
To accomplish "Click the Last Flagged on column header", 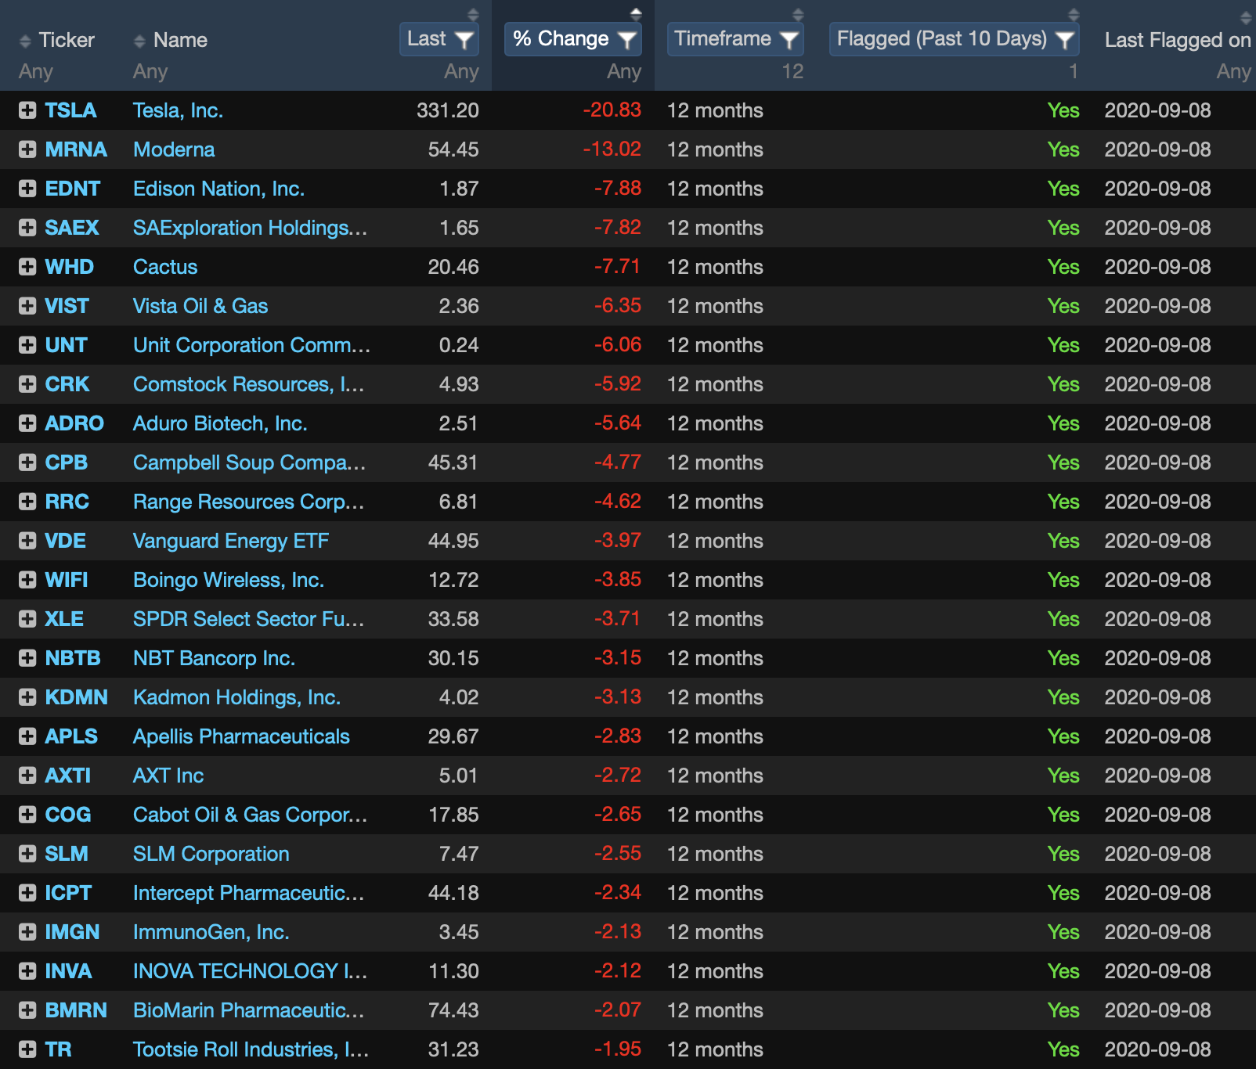I will tap(1178, 40).
